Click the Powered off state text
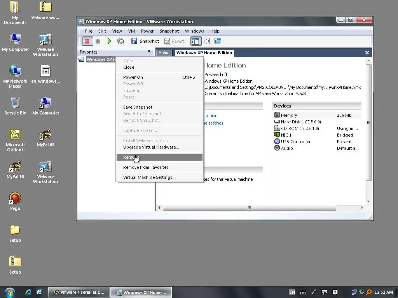This screenshot has width=398, height=298. click(216, 74)
